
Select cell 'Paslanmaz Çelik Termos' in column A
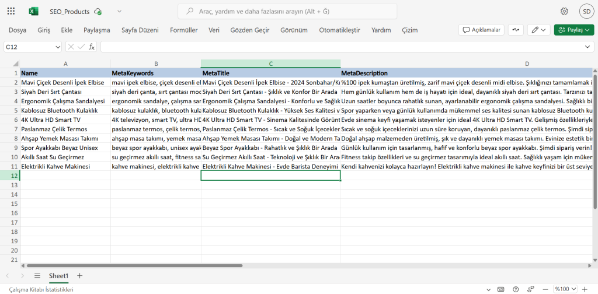point(65,129)
